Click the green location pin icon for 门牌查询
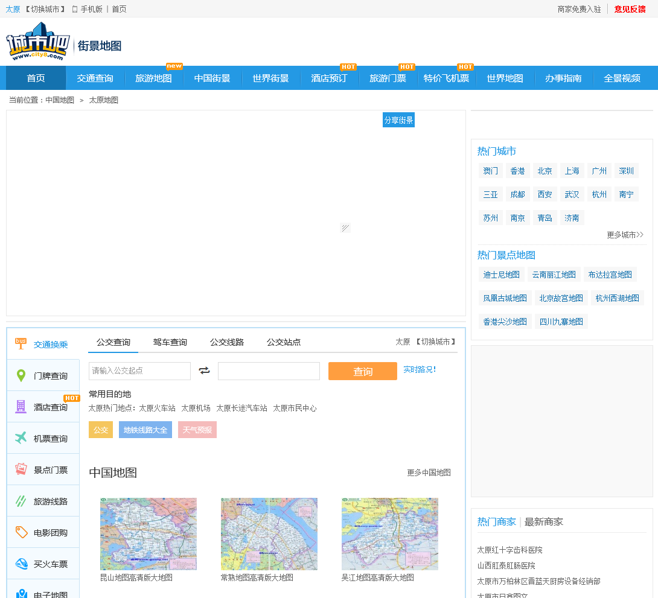This screenshot has height=598, width=658. pyautogui.click(x=21, y=376)
